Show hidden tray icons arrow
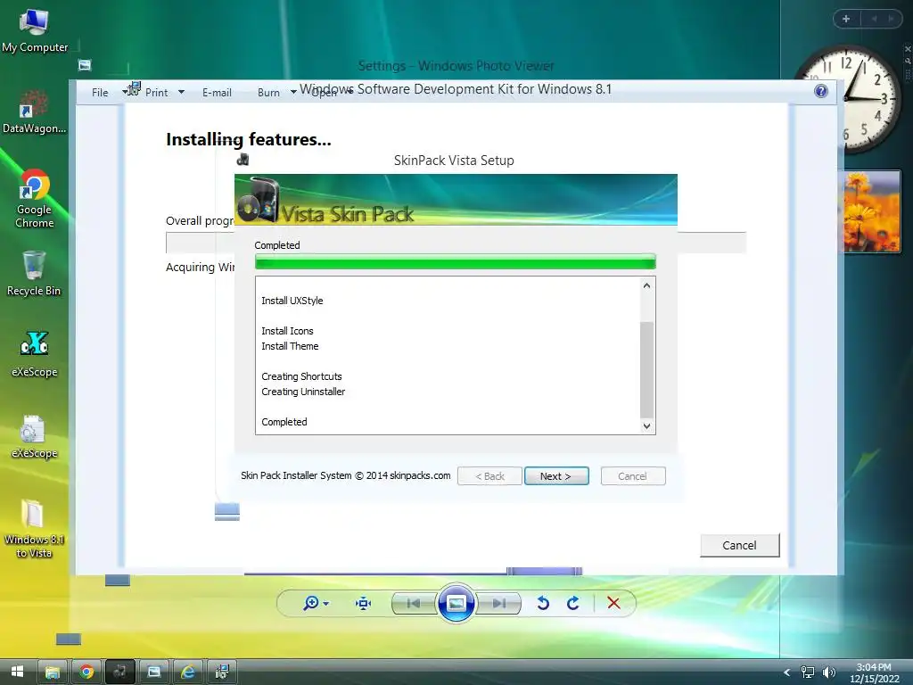Screen dimensions: 913x685 point(786,673)
